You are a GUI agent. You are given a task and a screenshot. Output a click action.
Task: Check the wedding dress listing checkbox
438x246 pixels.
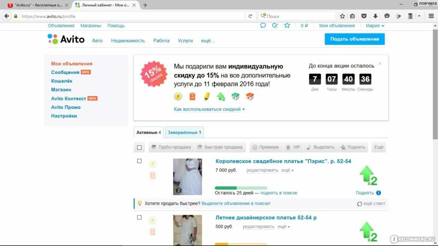tap(139, 161)
